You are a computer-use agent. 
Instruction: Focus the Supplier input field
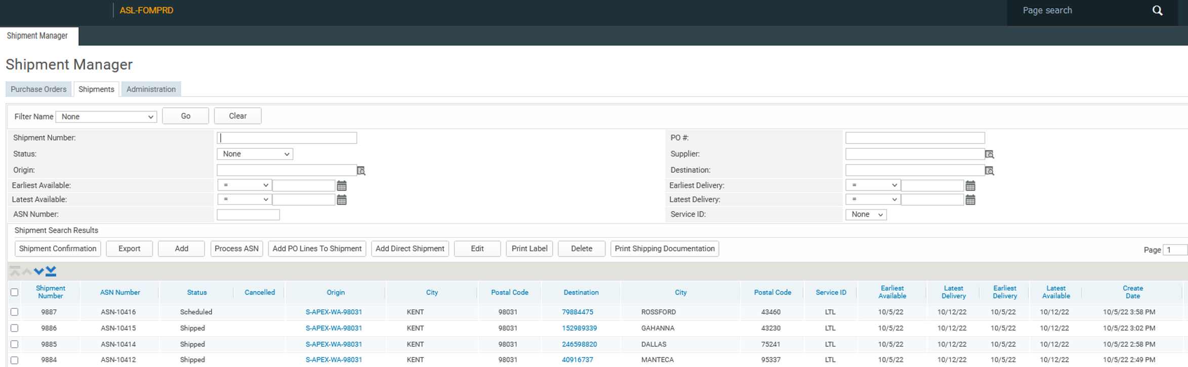(x=915, y=154)
